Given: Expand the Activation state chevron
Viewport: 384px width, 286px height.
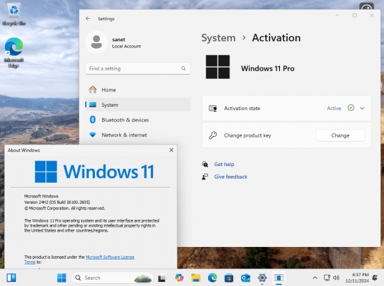Looking at the screenshot, I should click(x=362, y=108).
